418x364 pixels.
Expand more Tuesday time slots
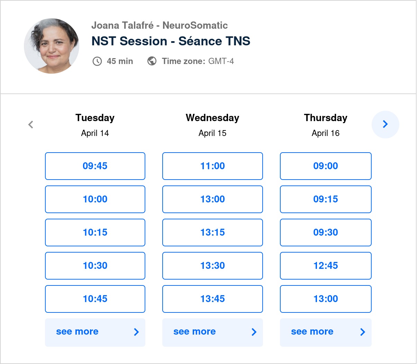[x=95, y=332]
